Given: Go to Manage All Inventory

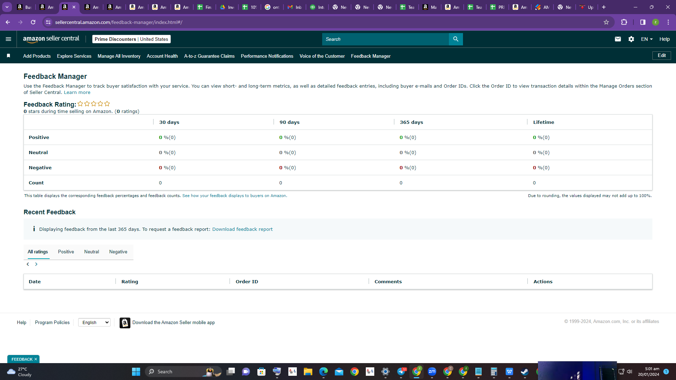Looking at the screenshot, I should coord(119,56).
